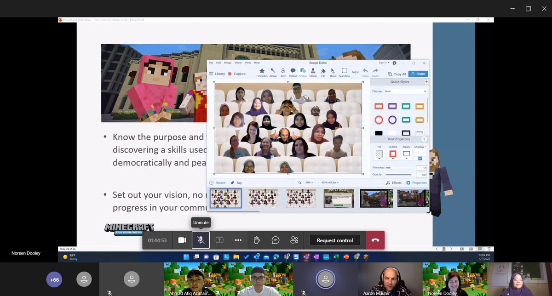Viewport: 552px width, 296px height.
Task: Open the Outline color dropdown
Action: point(393,155)
